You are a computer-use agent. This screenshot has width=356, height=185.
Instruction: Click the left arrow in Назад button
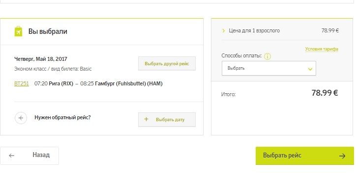[12, 156]
